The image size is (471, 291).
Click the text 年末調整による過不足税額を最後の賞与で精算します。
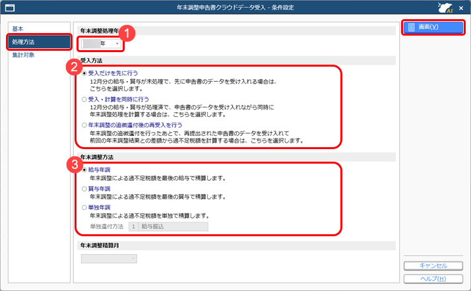(x=158, y=197)
